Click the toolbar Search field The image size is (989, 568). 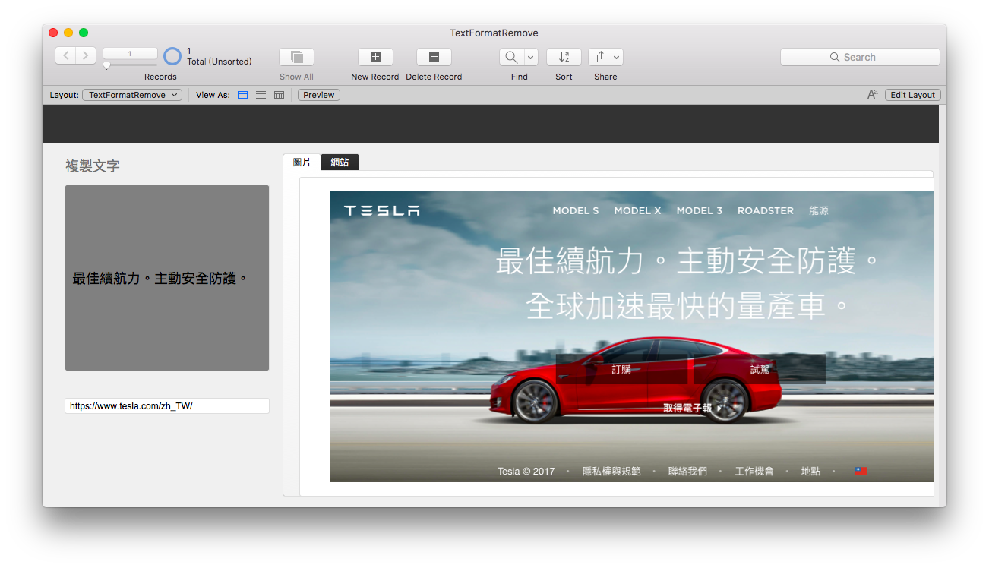click(860, 57)
